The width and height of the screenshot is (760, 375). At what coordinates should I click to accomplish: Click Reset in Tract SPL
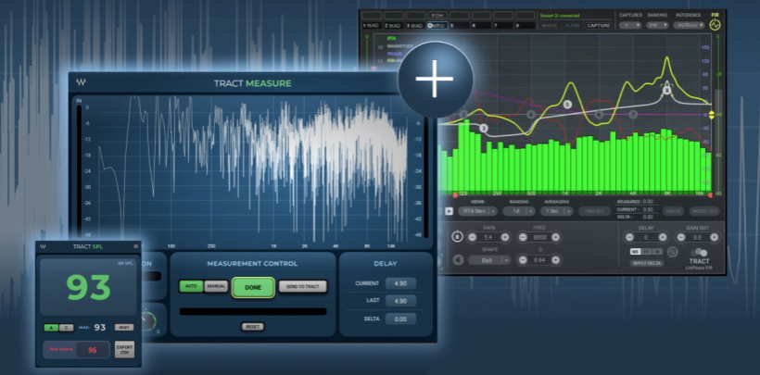coord(124,328)
